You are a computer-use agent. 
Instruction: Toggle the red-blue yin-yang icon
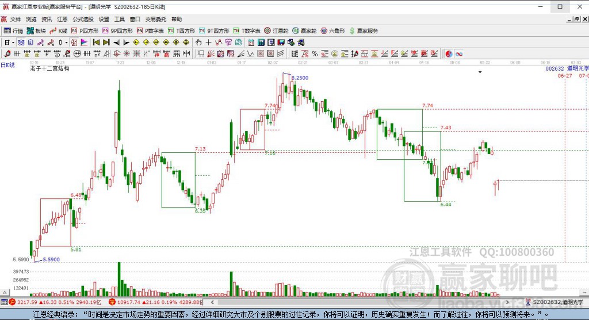pos(449,53)
